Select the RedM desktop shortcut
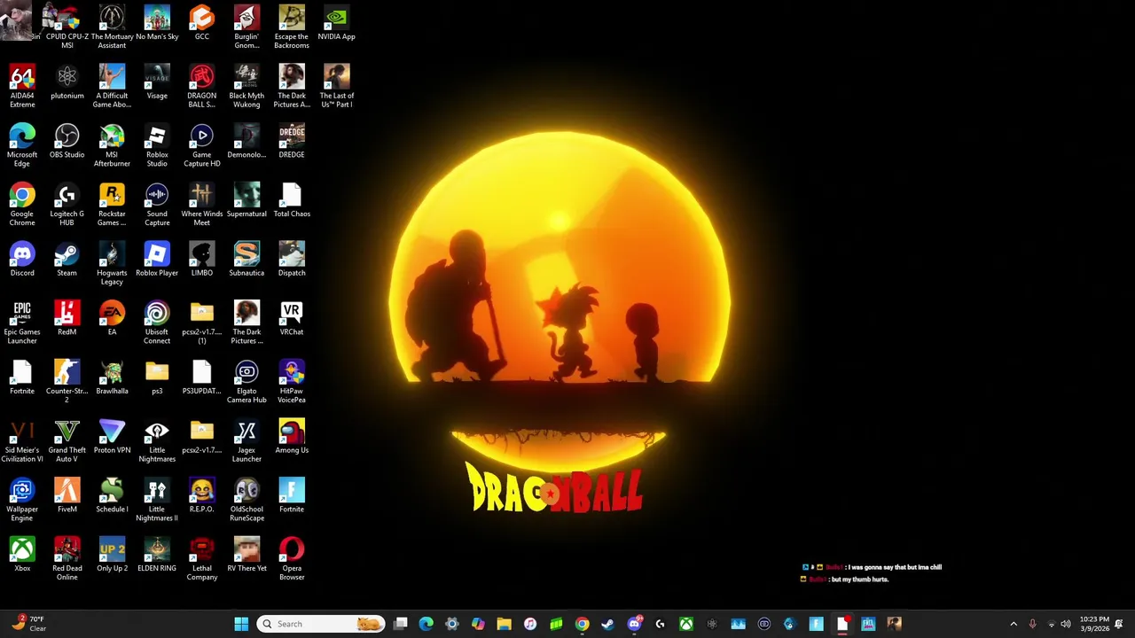Viewport: 1135px width, 638px height. [x=67, y=319]
